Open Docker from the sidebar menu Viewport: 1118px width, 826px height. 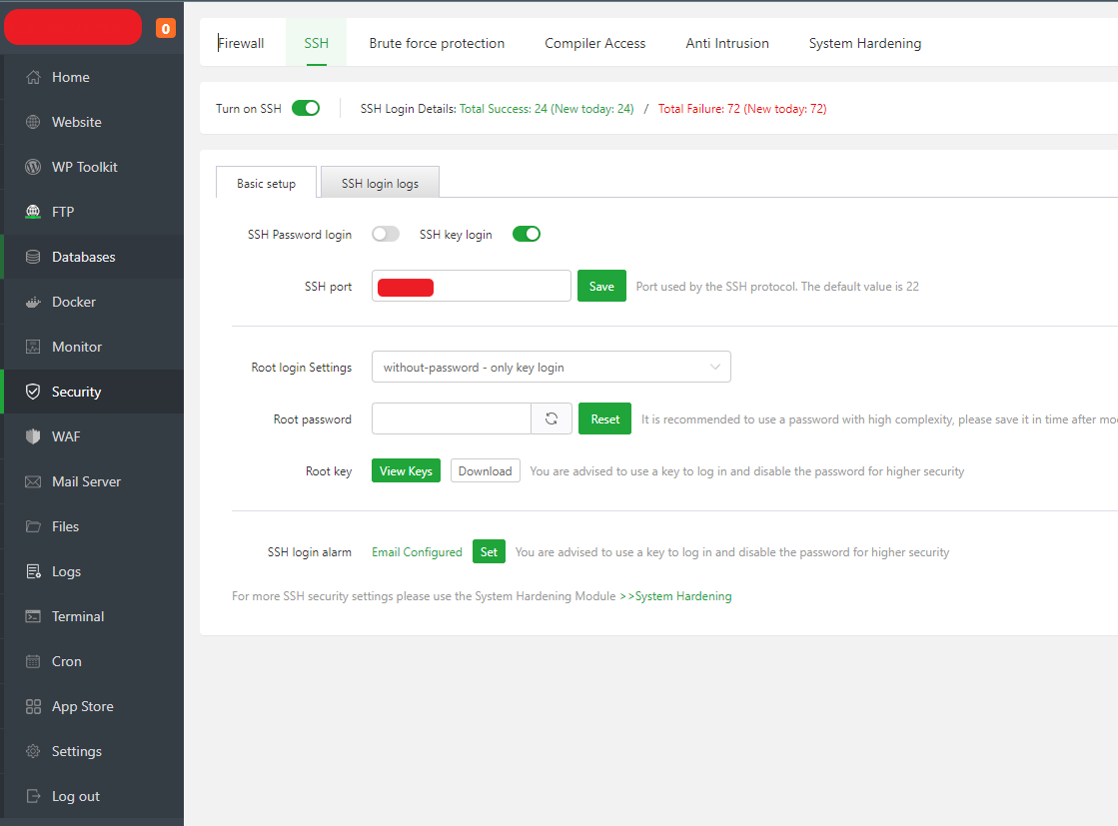93,302
